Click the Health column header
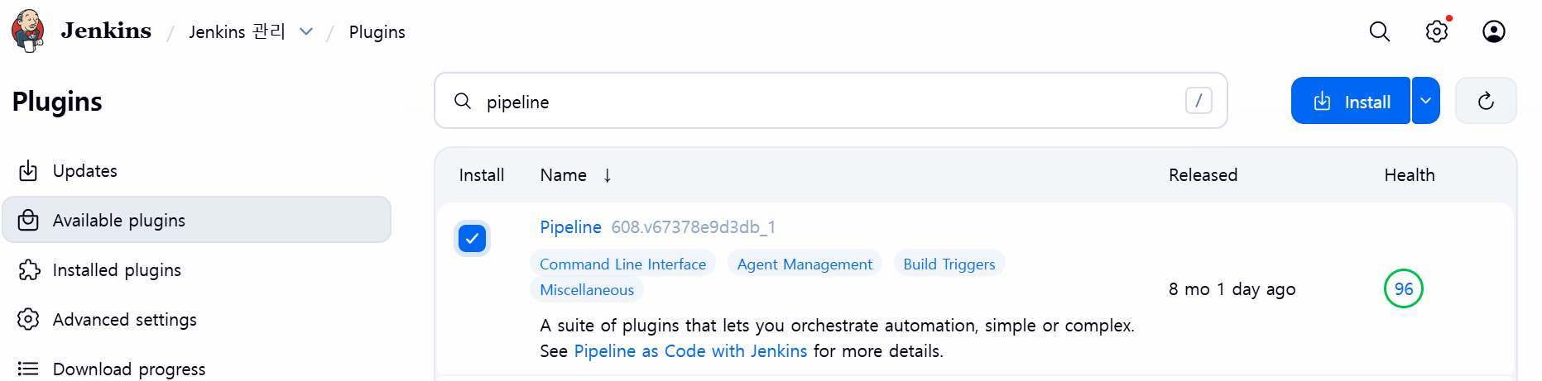 (x=1409, y=175)
